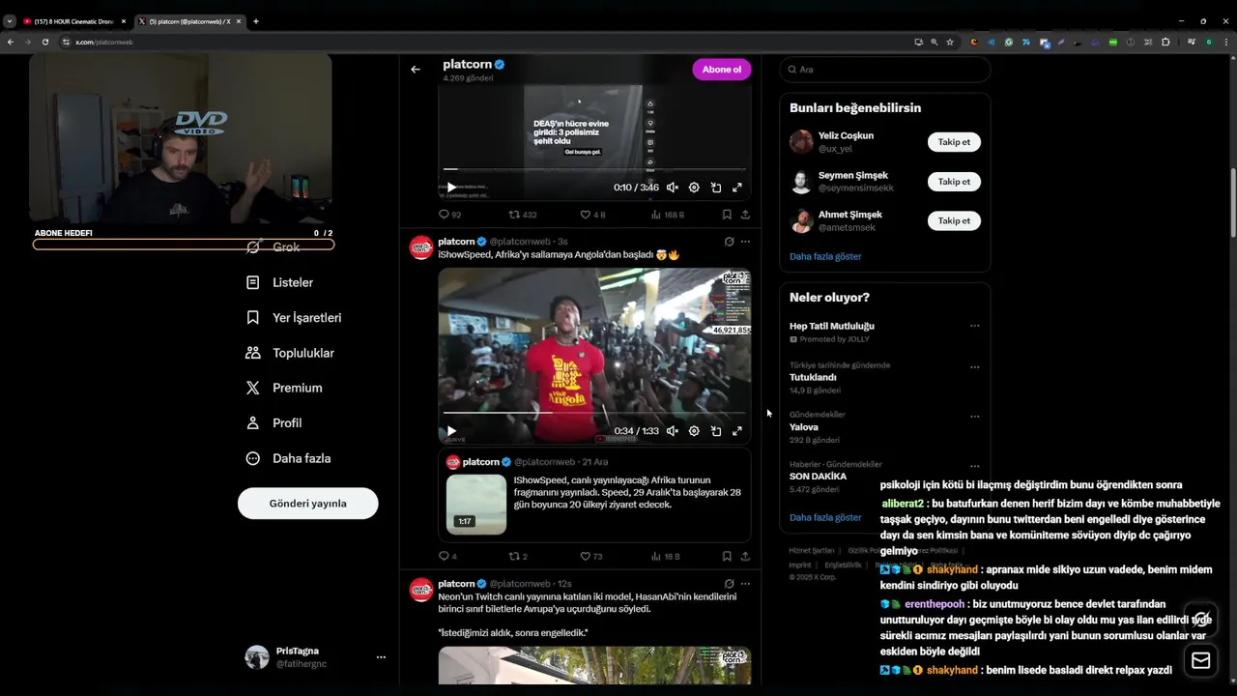Open the tab search dropdown arrow
This screenshot has width=1237, height=696.
(x=10, y=21)
